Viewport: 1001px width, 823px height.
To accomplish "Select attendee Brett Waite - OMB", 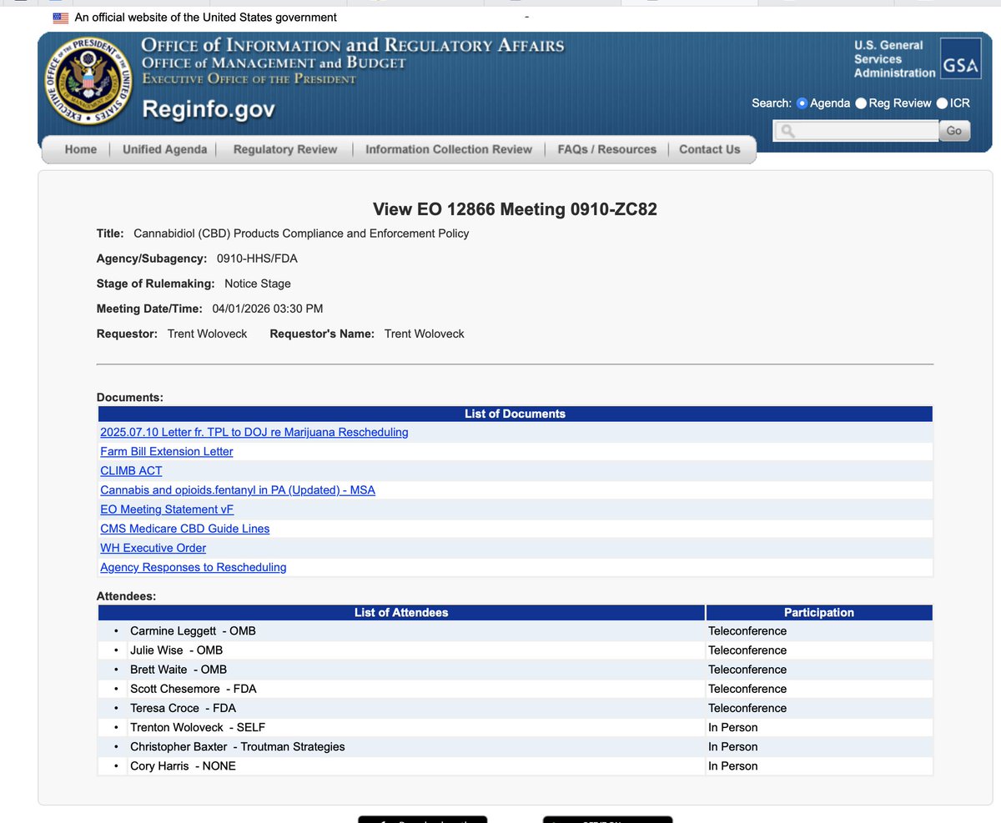I will [x=179, y=670].
